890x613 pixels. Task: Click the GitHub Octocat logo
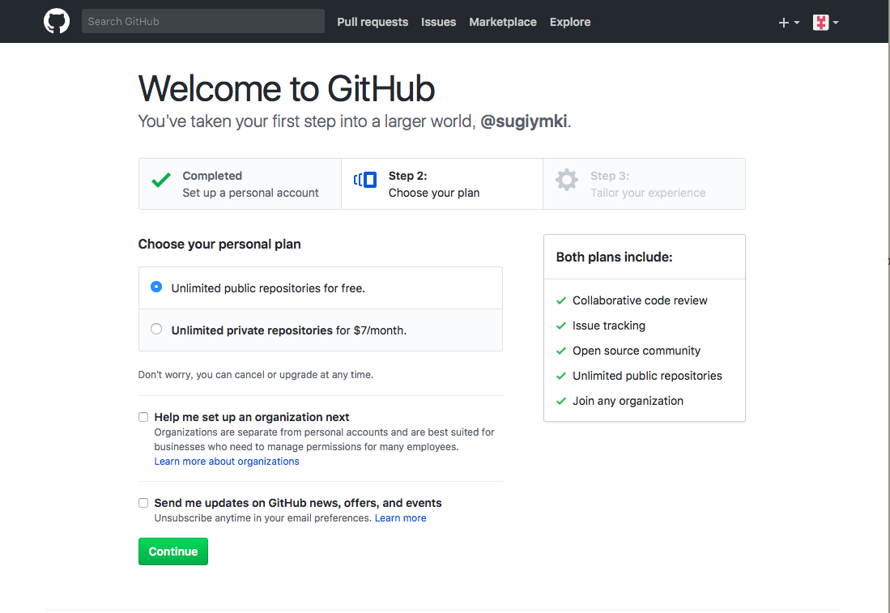(57, 21)
